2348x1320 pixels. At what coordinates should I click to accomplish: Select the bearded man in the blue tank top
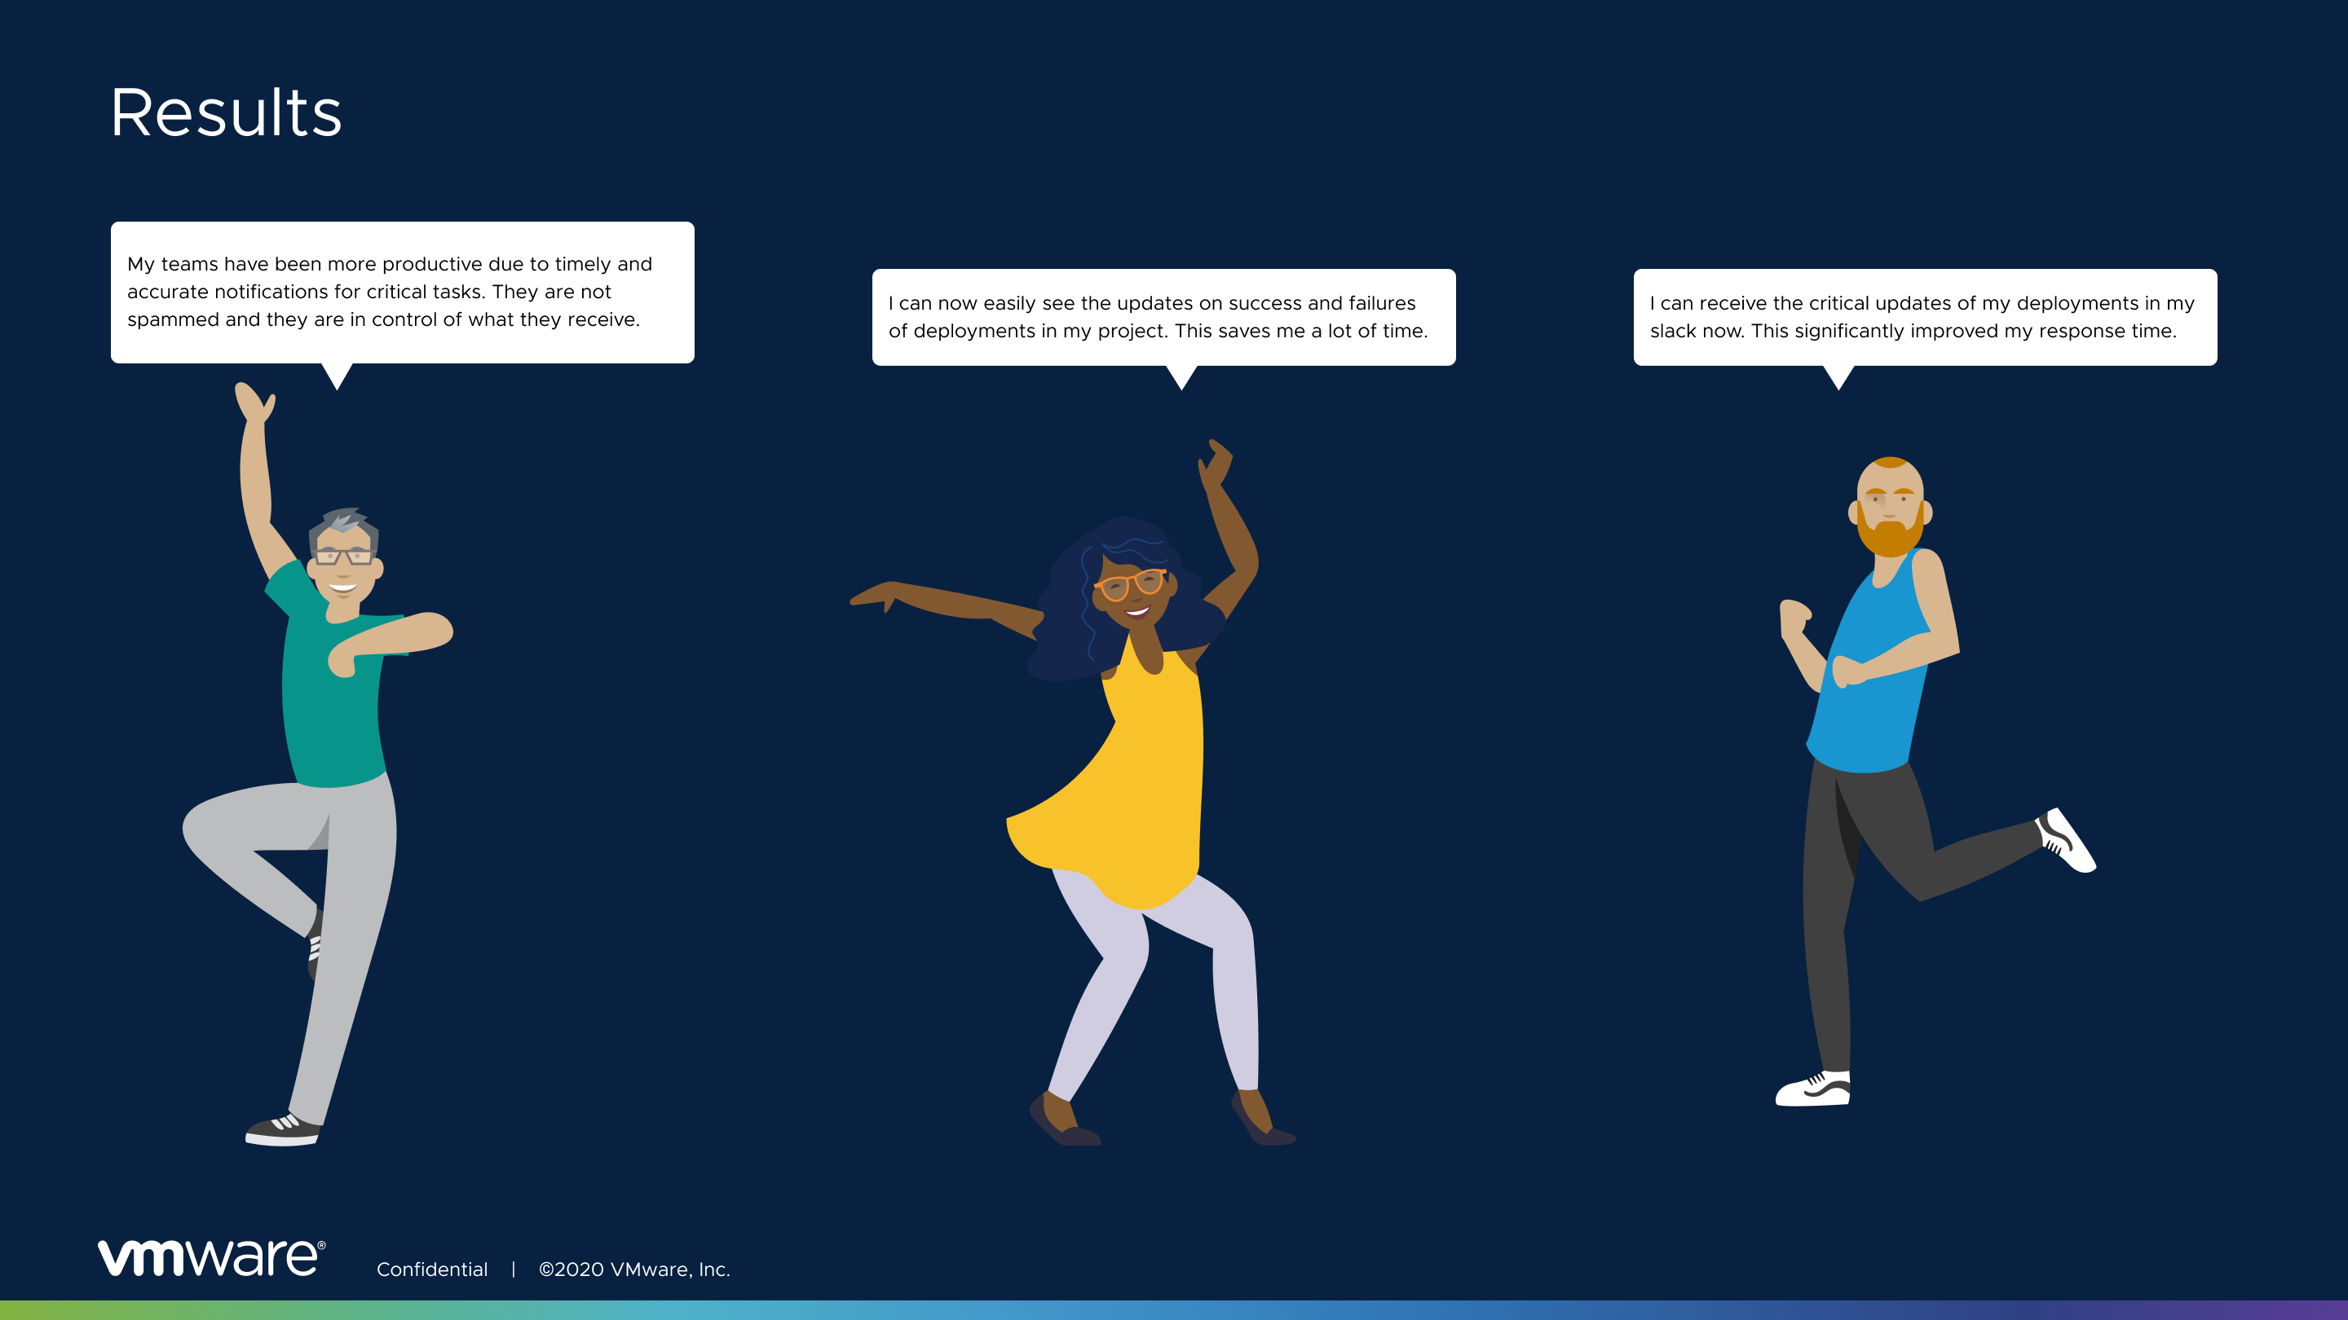pos(1937,781)
